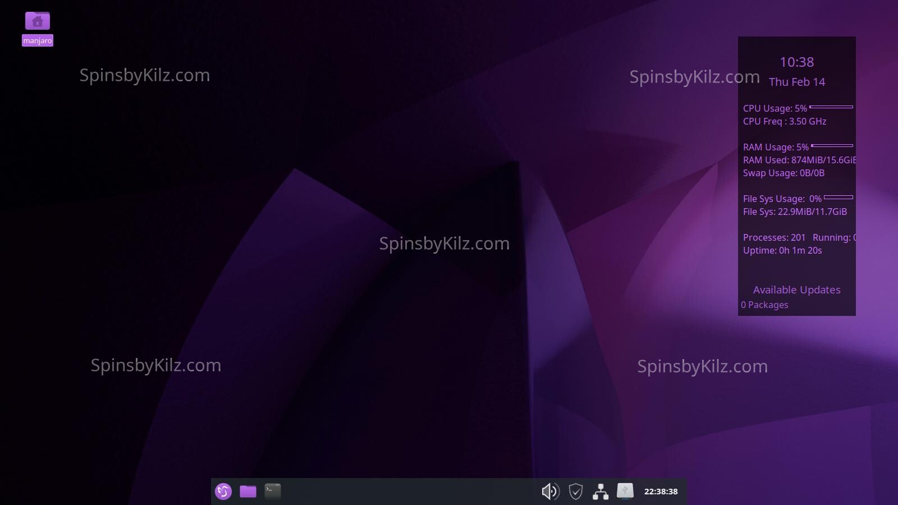Open the USB removable devices notifier
Image resolution: width=898 pixels, height=505 pixels.
[625, 492]
